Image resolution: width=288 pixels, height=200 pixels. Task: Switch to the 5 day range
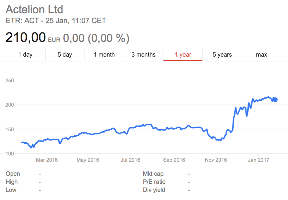tap(65, 54)
